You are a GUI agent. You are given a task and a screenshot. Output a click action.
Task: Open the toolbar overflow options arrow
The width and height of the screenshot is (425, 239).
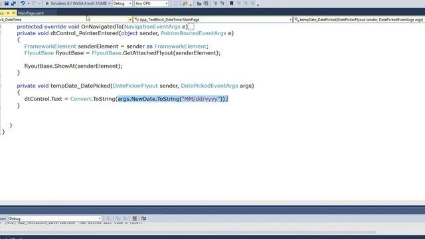(x=258, y=5)
